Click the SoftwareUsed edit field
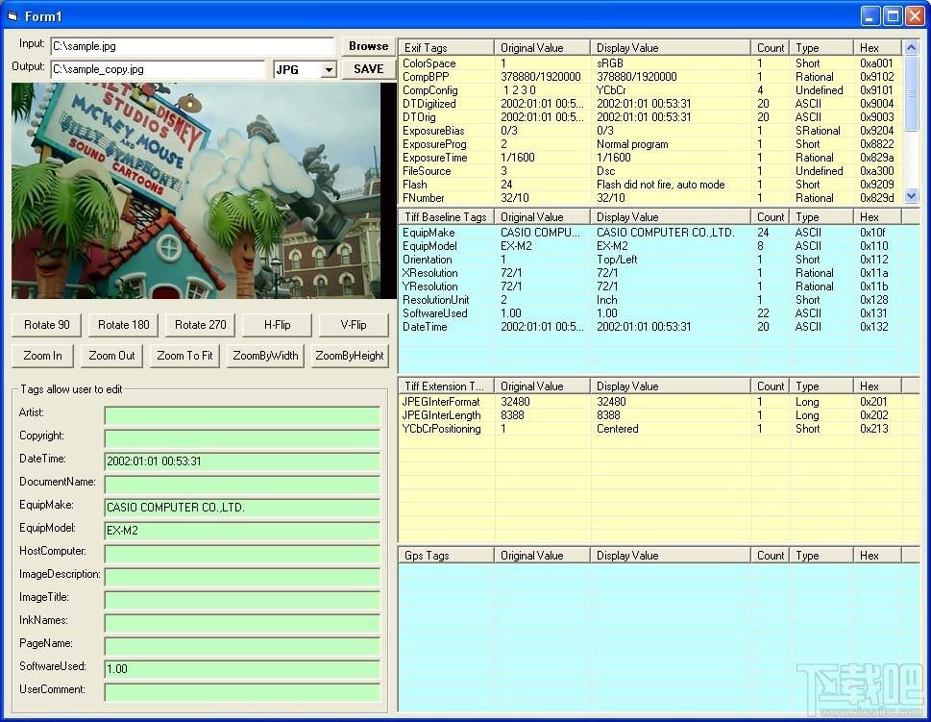931x722 pixels. coord(242,669)
